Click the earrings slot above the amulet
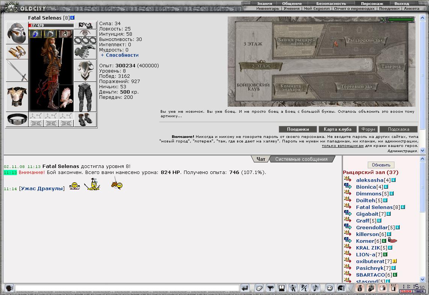Viewport: 429px width, 295px height. pyautogui.click(x=85, y=26)
